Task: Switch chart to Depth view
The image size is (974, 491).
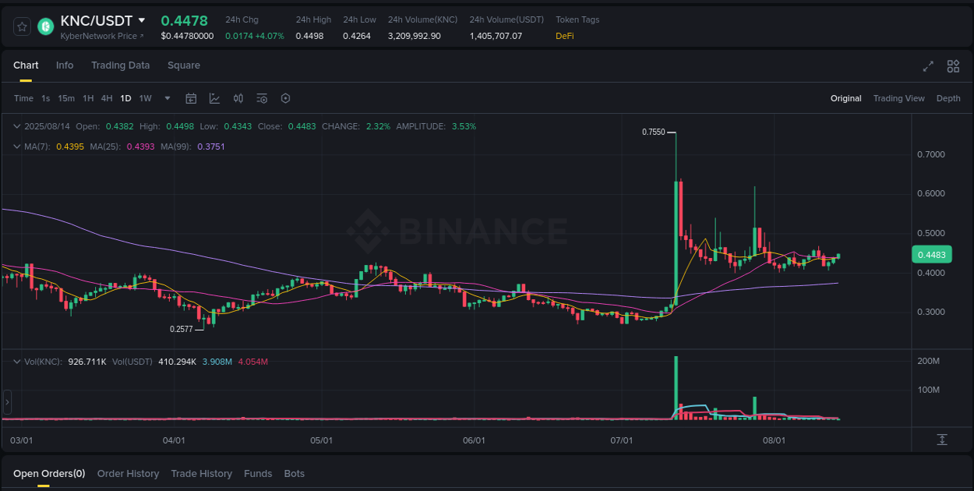Action: point(948,98)
